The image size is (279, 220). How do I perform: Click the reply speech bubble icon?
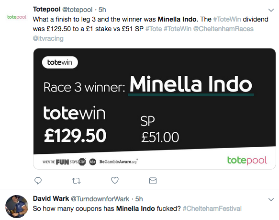[38, 181]
